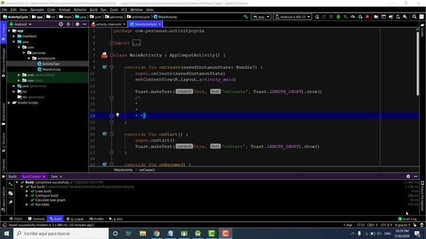Open Project panel settings gear
This screenshot has width=426, height=239.
pyautogui.click(x=77, y=24)
